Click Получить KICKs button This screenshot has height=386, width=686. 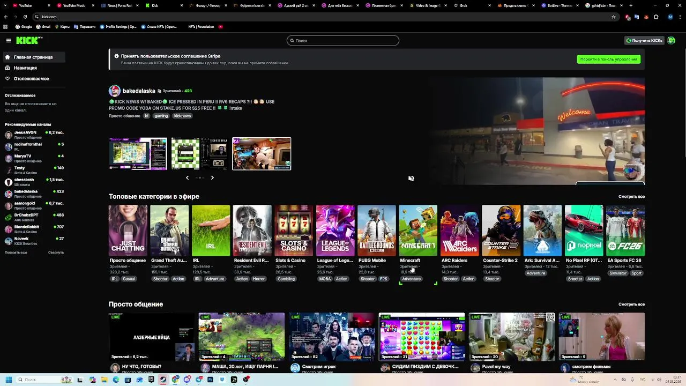644,41
